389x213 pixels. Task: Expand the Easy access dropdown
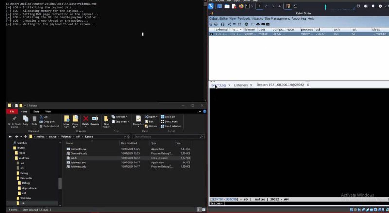click(121, 122)
